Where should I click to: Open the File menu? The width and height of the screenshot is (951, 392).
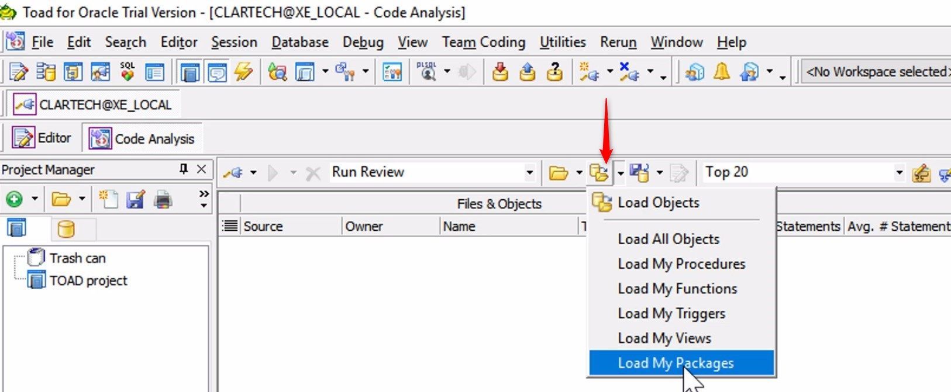(42, 42)
